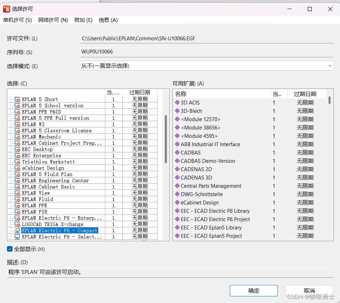Click the 取消 button

click(309, 291)
